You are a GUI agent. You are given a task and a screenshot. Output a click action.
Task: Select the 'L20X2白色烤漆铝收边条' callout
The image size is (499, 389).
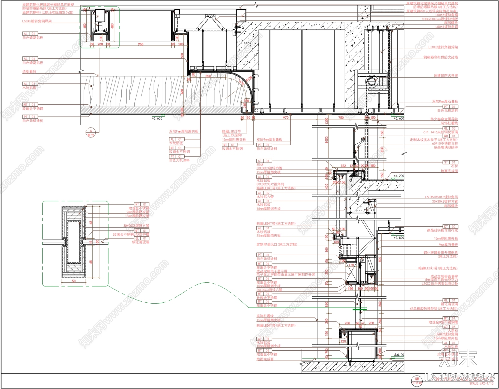(x=440, y=284)
